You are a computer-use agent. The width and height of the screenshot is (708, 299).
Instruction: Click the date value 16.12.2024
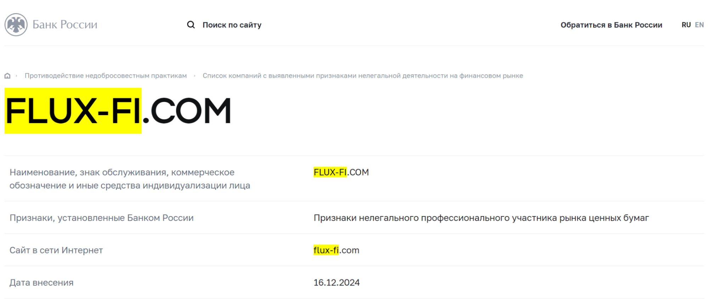[x=336, y=283]
